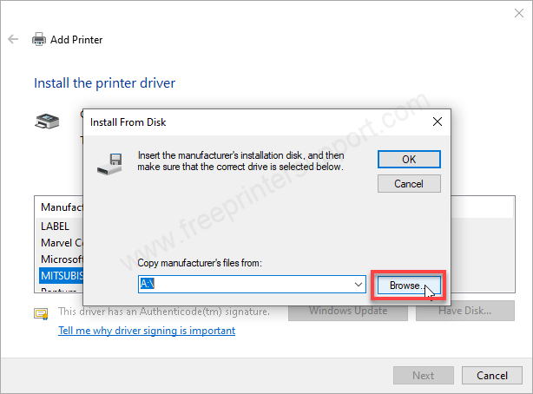Select the Marvel manufacturer entry

click(x=61, y=242)
